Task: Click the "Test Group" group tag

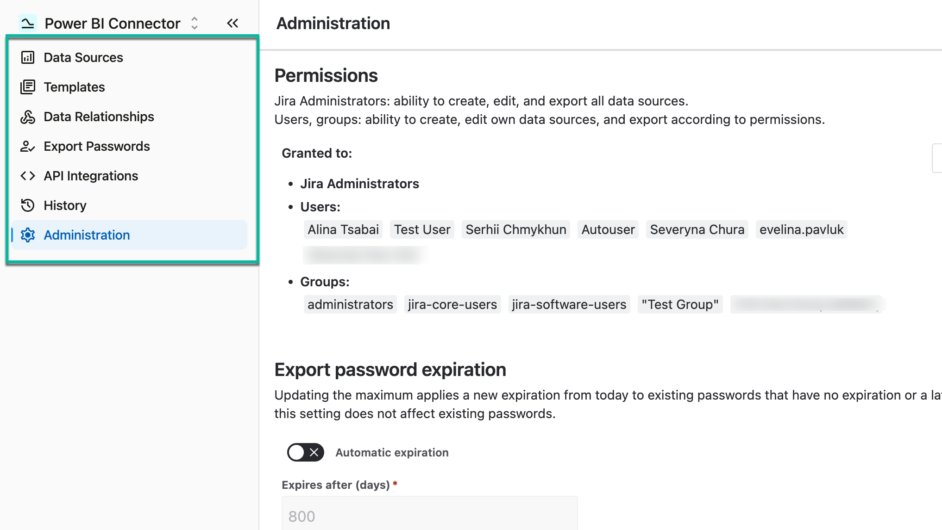Action: pyautogui.click(x=680, y=304)
